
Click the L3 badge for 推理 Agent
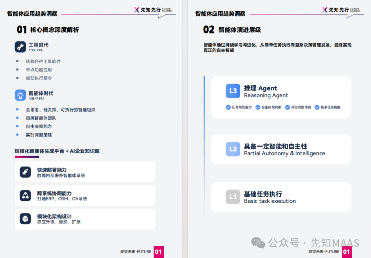[233, 91]
